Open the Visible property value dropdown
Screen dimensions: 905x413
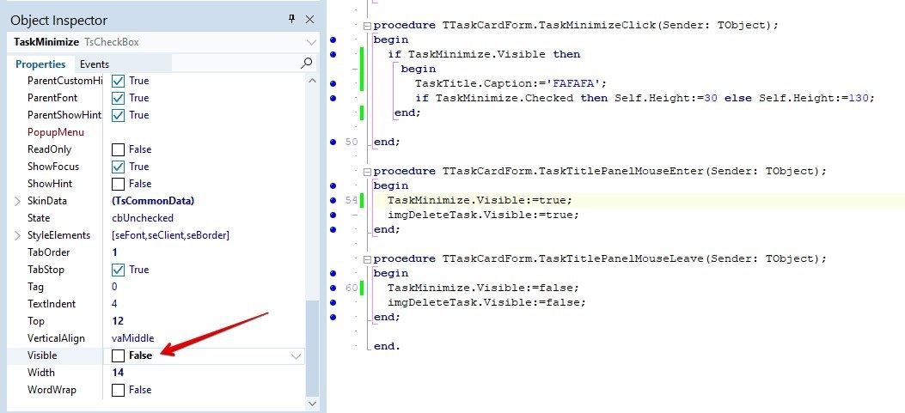coord(297,355)
